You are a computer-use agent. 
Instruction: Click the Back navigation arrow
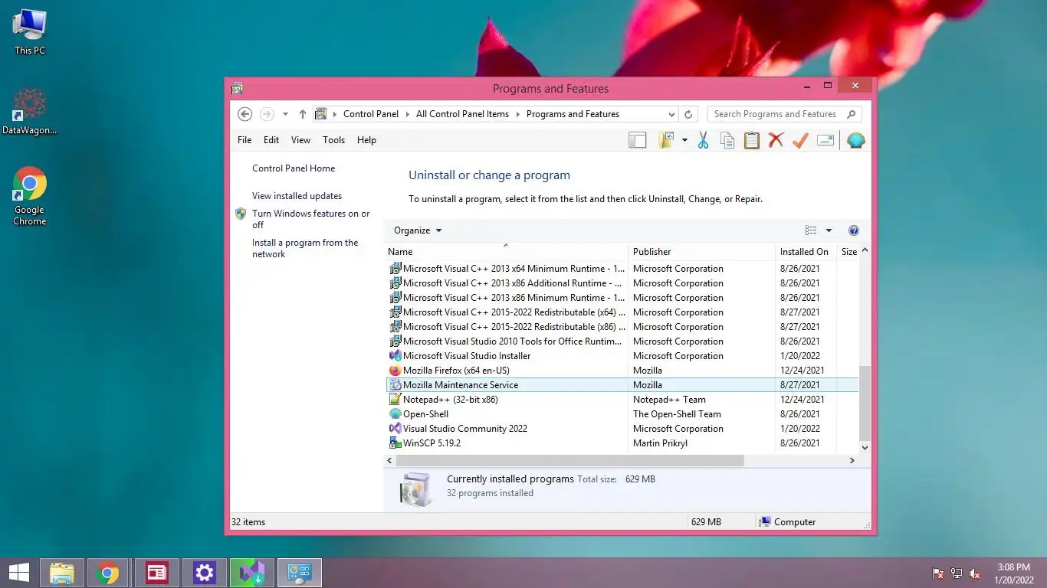tap(245, 114)
